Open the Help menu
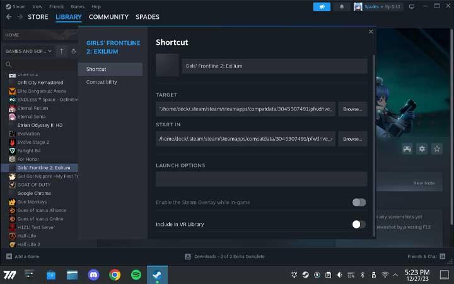 pyautogui.click(x=96, y=6)
